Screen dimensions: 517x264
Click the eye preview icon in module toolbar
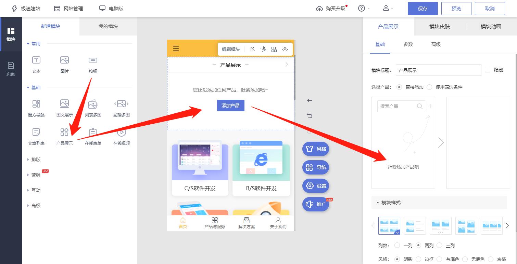285,49
